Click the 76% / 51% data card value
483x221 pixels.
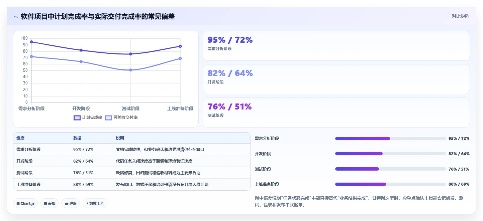tap(229, 107)
